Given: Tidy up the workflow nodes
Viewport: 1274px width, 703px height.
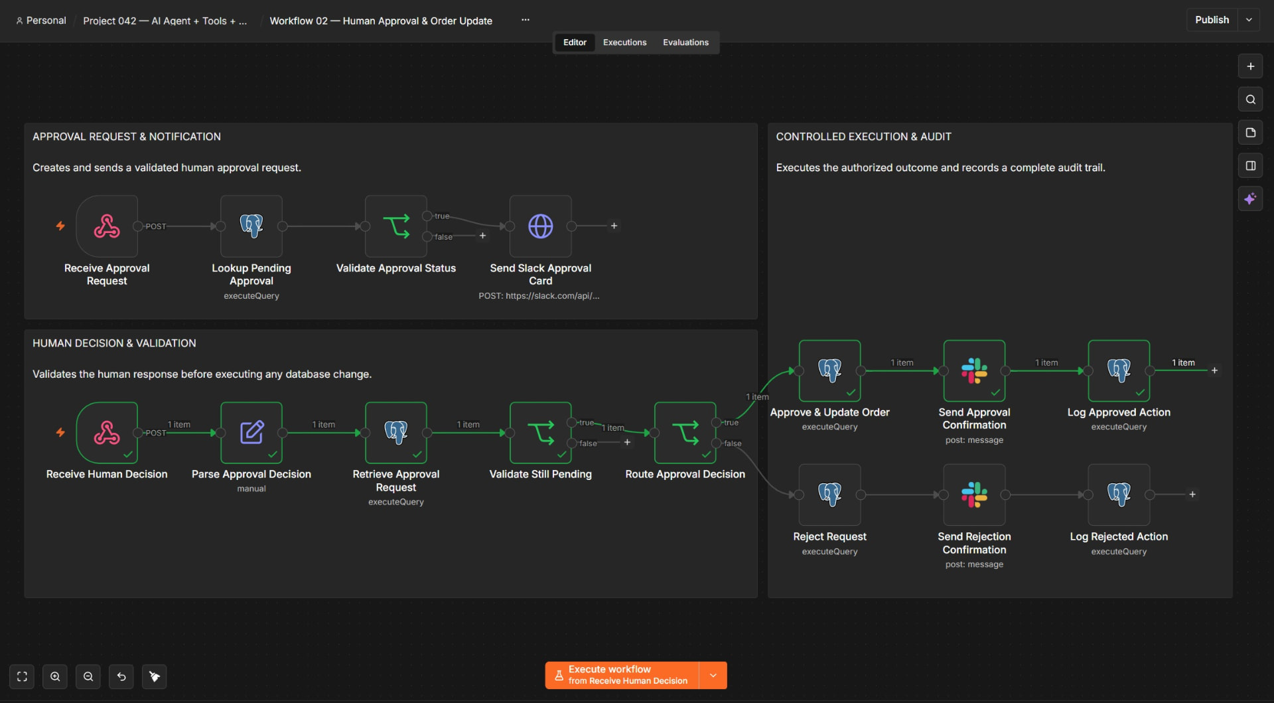Looking at the screenshot, I should (155, 676).
